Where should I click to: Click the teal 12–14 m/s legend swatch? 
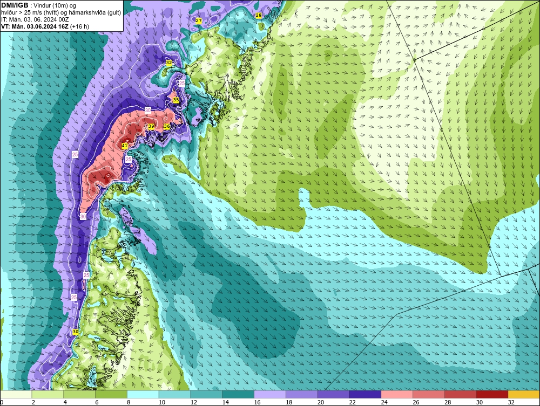[206, 394]
